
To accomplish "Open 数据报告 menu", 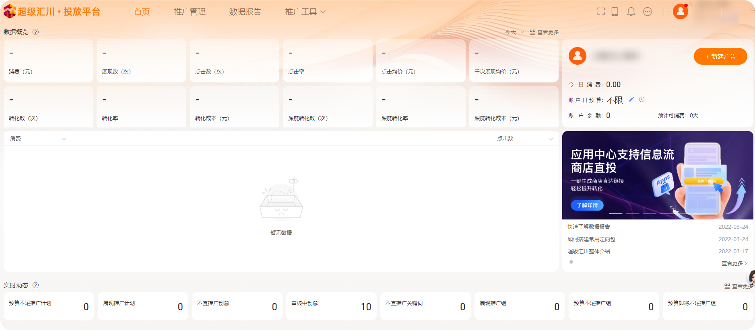I will [245, 12].
